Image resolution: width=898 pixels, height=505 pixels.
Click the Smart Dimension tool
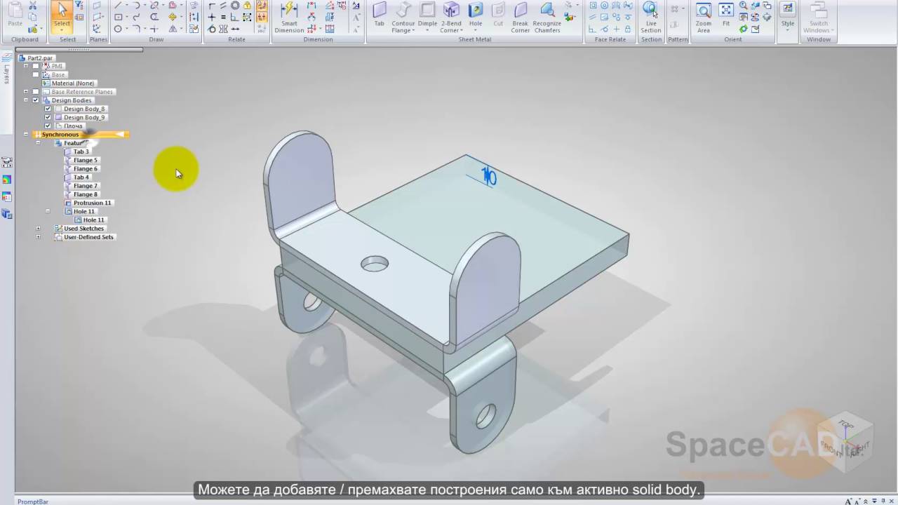[x=289, y=18]
